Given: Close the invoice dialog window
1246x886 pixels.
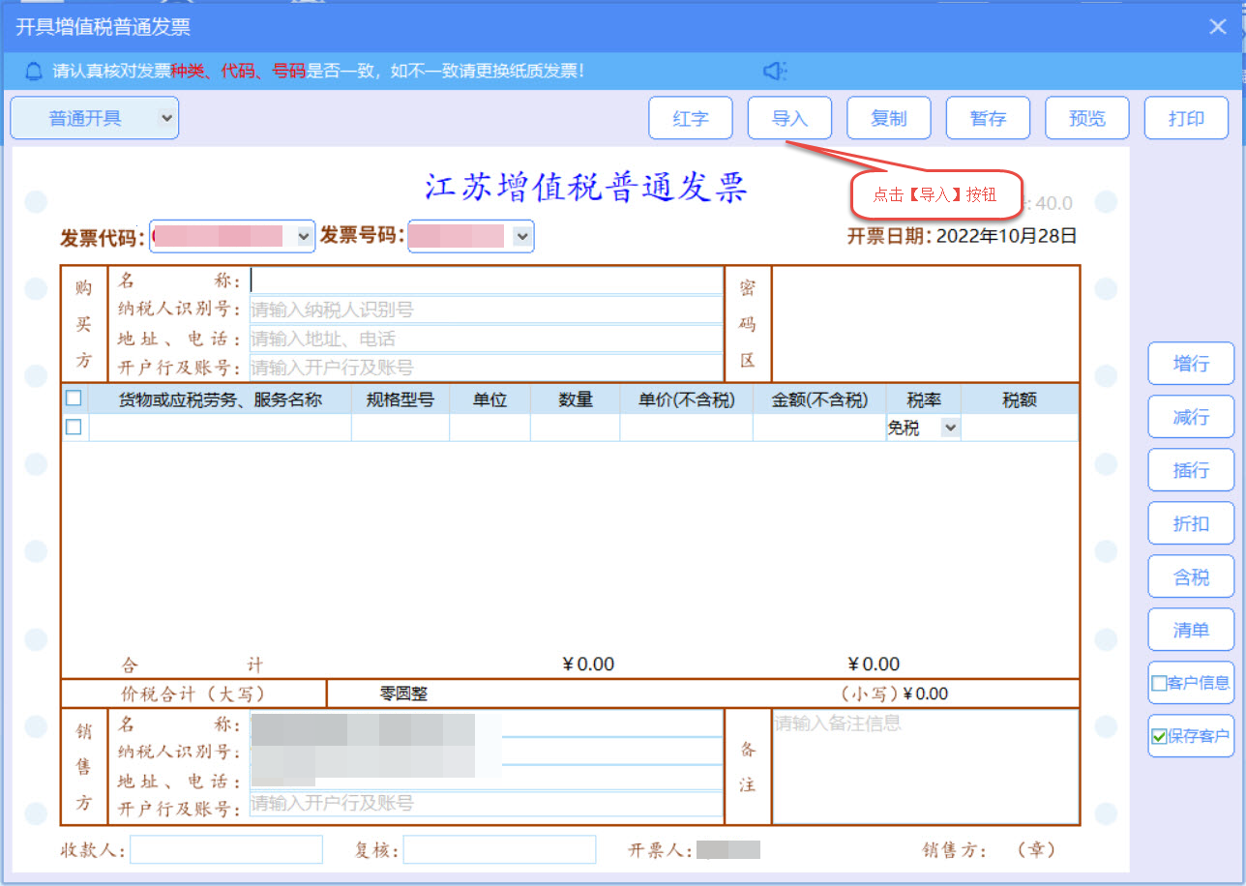Looking at the screenshot, I should coord(1218,27).
